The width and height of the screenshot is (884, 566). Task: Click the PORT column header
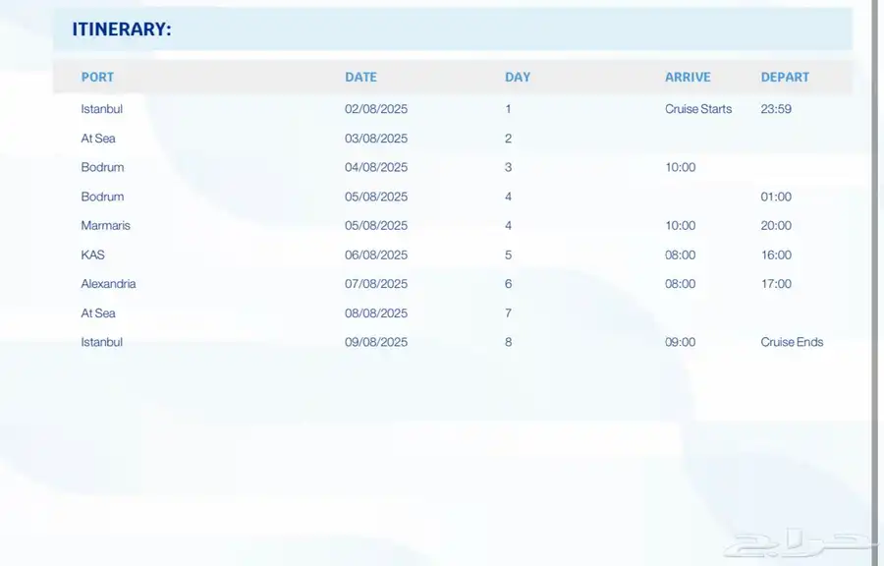(x=97, y=78)
